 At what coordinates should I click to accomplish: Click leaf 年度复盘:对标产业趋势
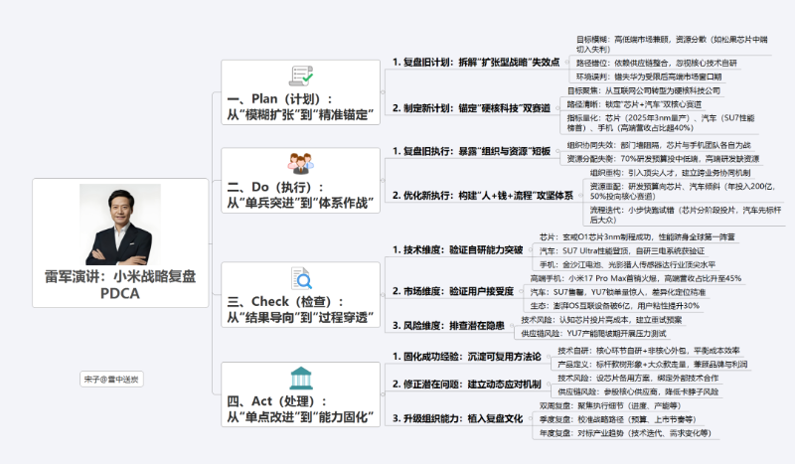625,433
